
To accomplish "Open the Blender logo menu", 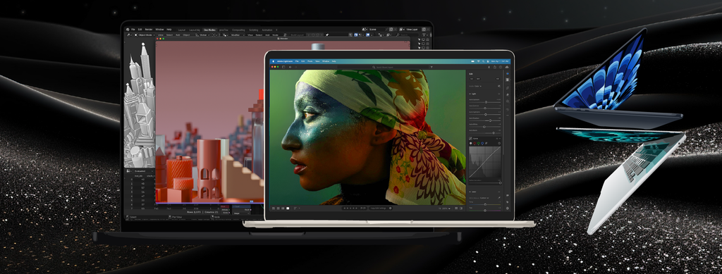I will tap(128, 30).
